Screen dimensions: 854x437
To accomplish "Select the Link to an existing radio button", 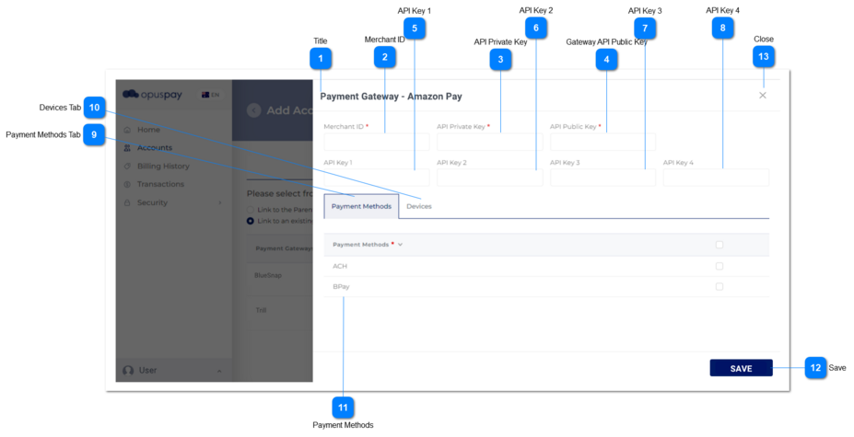I will (x=251, y=221).
